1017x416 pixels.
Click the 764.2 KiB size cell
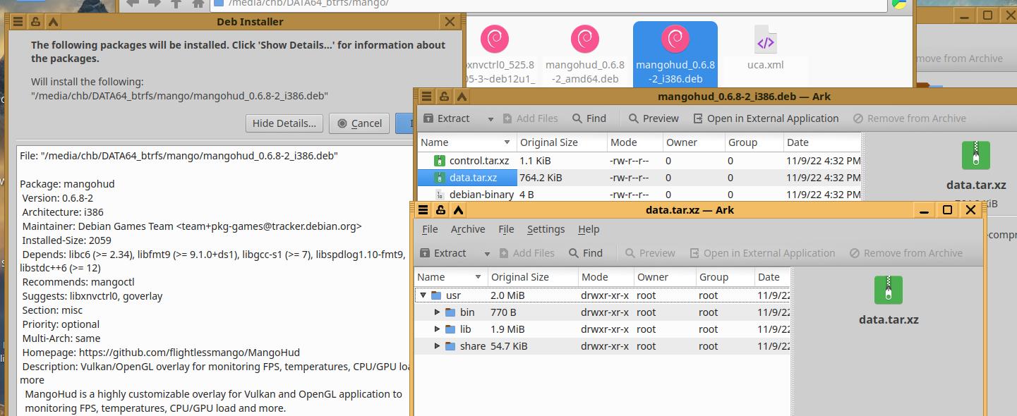[x=541, y=178]
